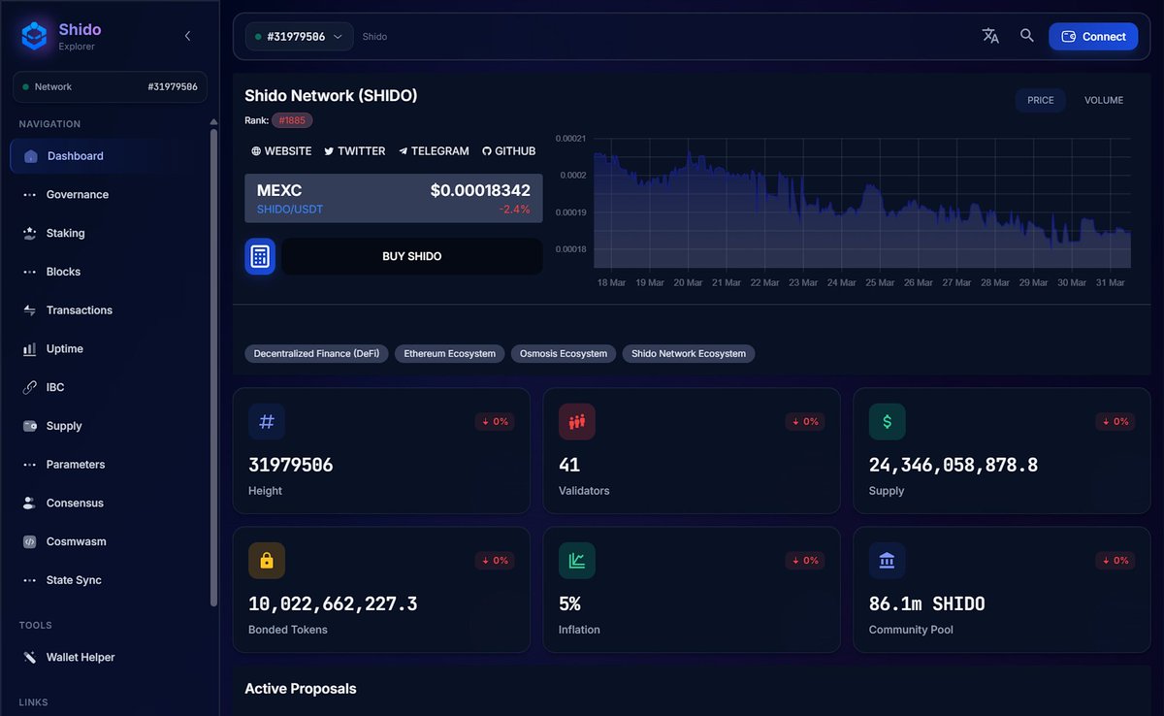Click the Active Proposals heading
Image resolution: width=1164 pixels, height=716 pixels.
point(301,689)
